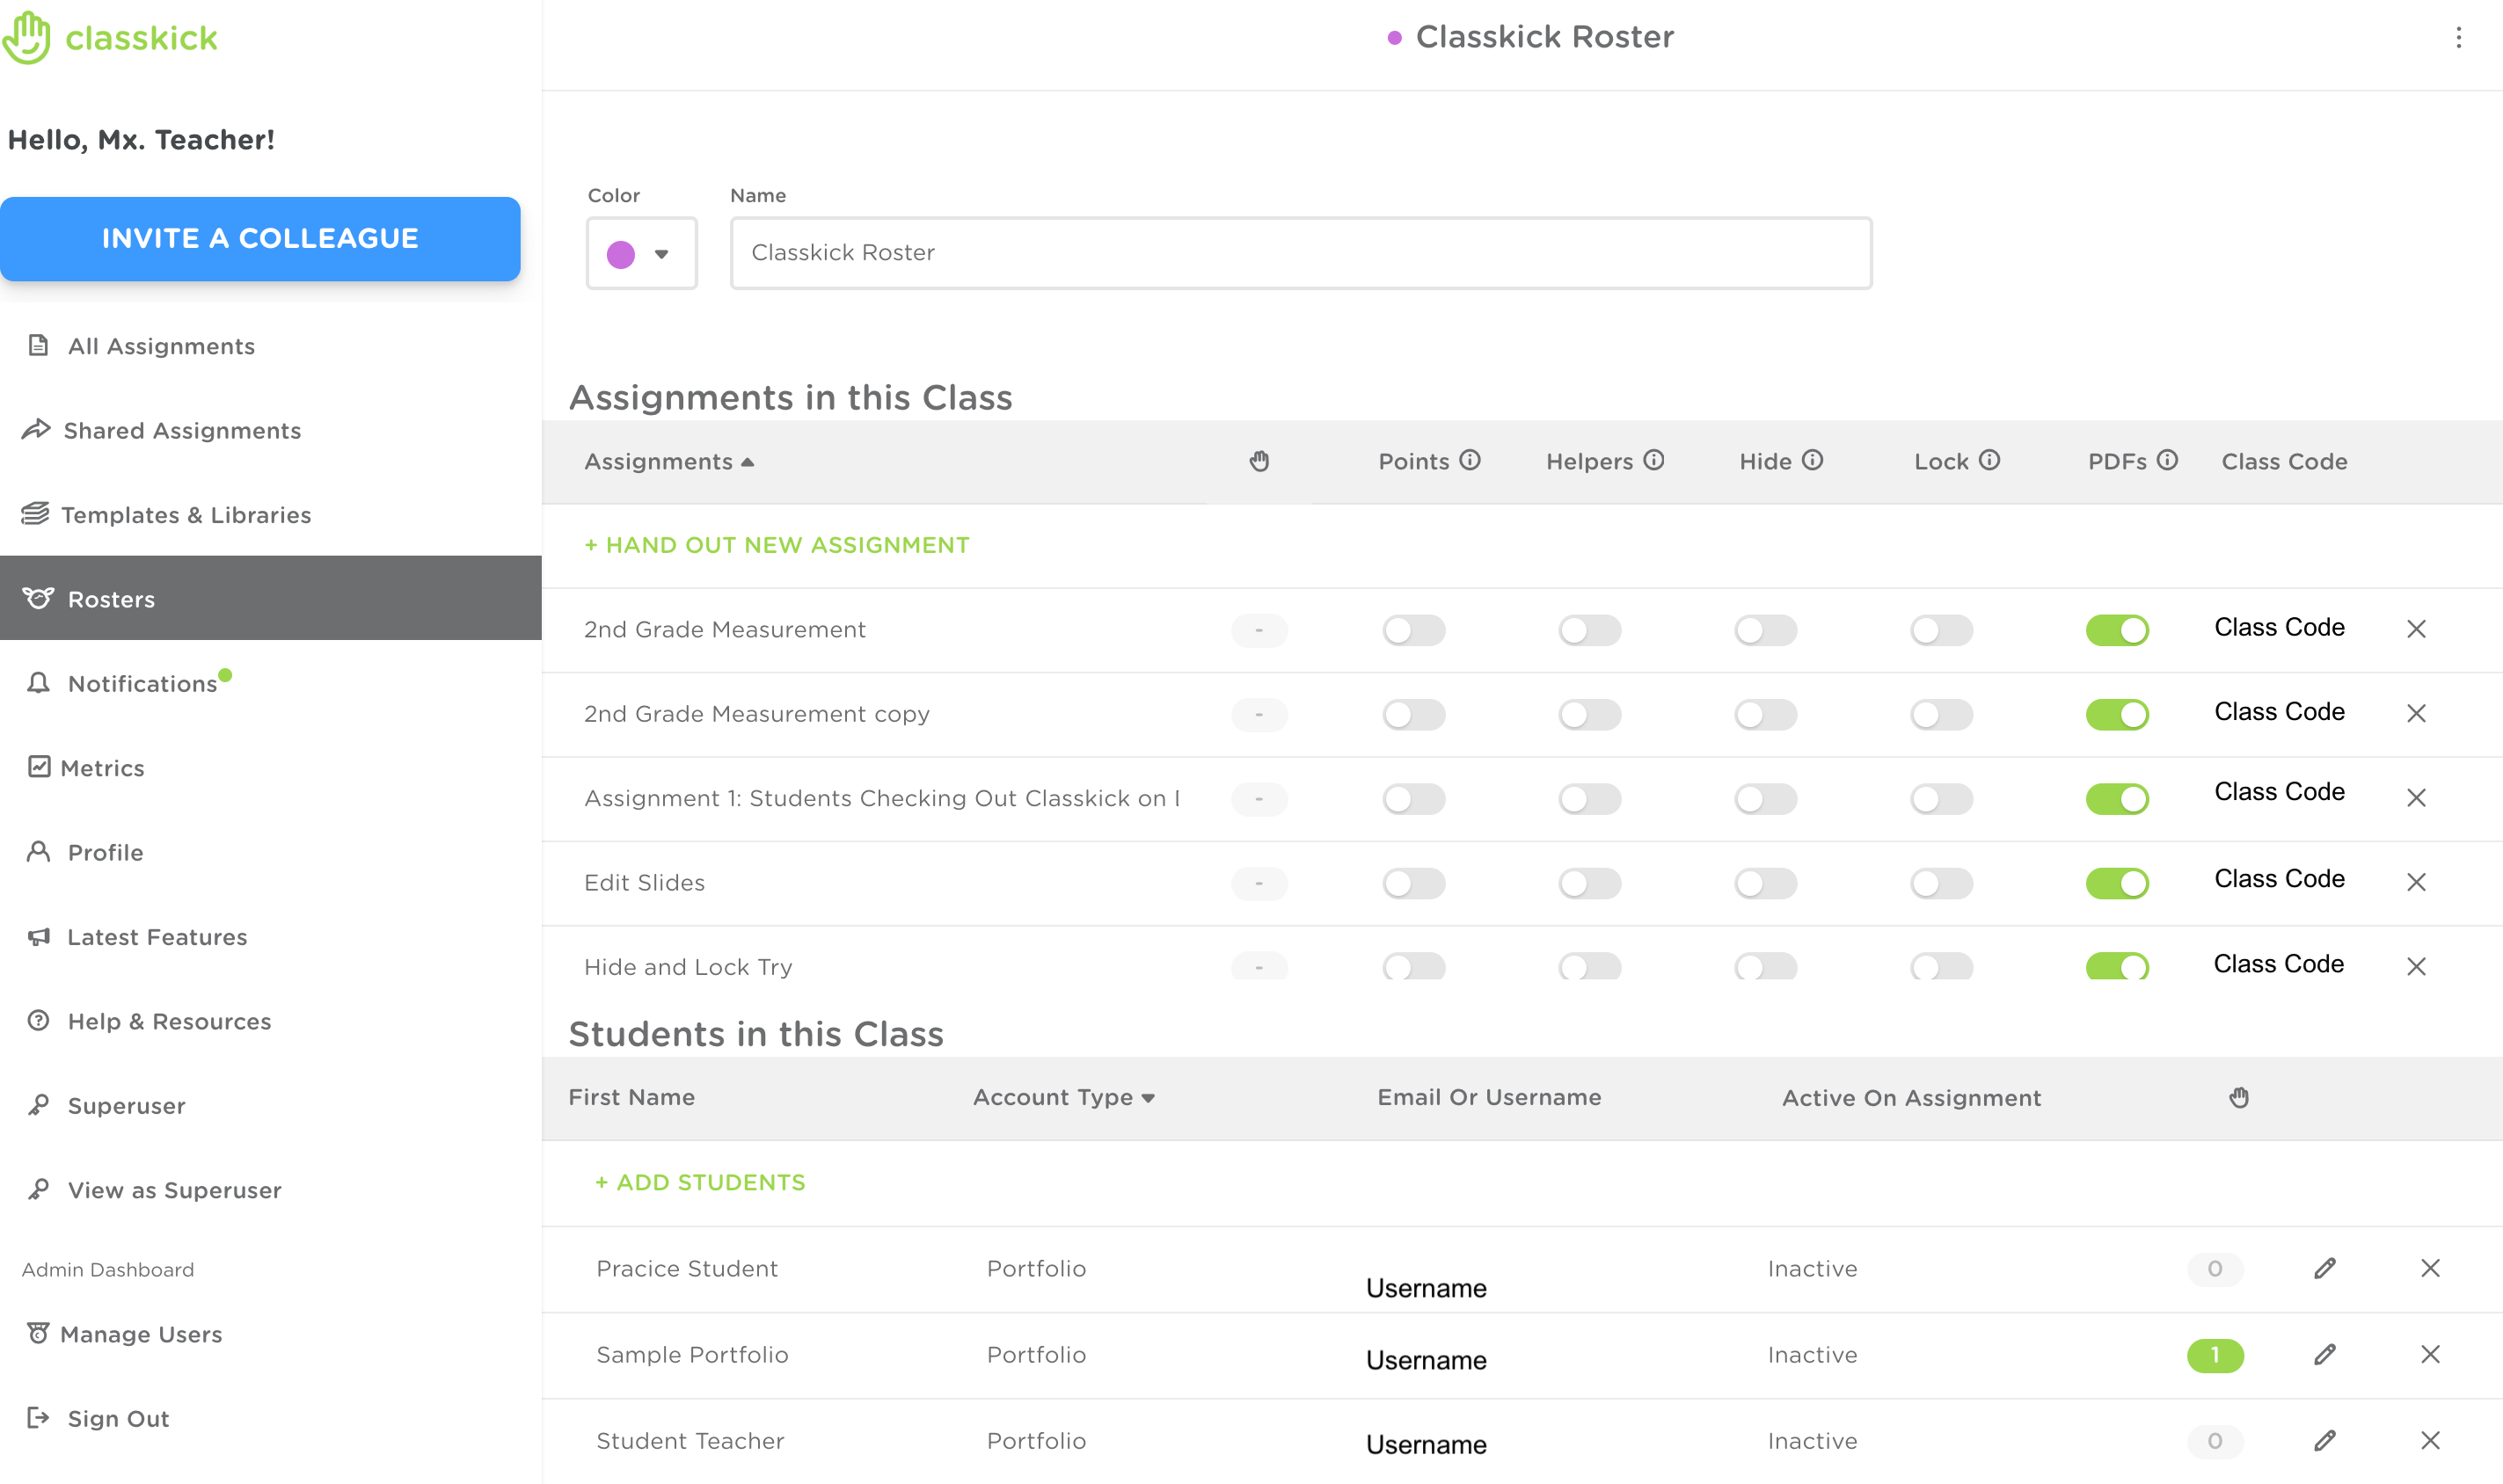Click the roster Name input field
This screenshot has width=2503, height=1484.
(1301, 253)
